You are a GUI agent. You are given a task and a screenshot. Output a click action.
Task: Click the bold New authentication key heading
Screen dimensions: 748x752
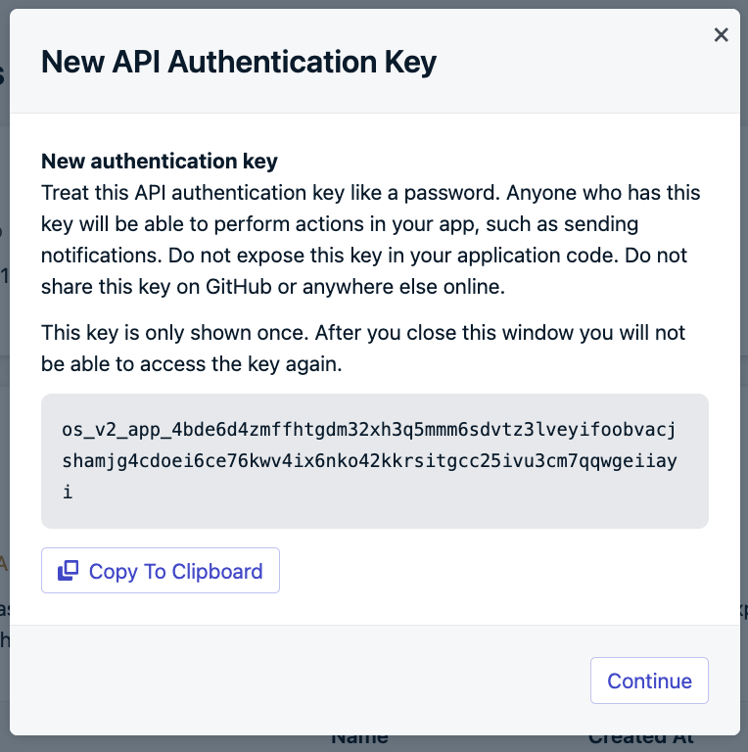click(160, 162)
